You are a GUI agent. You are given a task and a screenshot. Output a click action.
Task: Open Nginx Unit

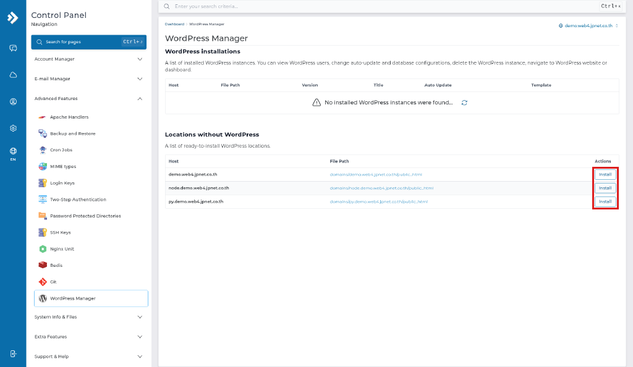(x=62, y=249)
